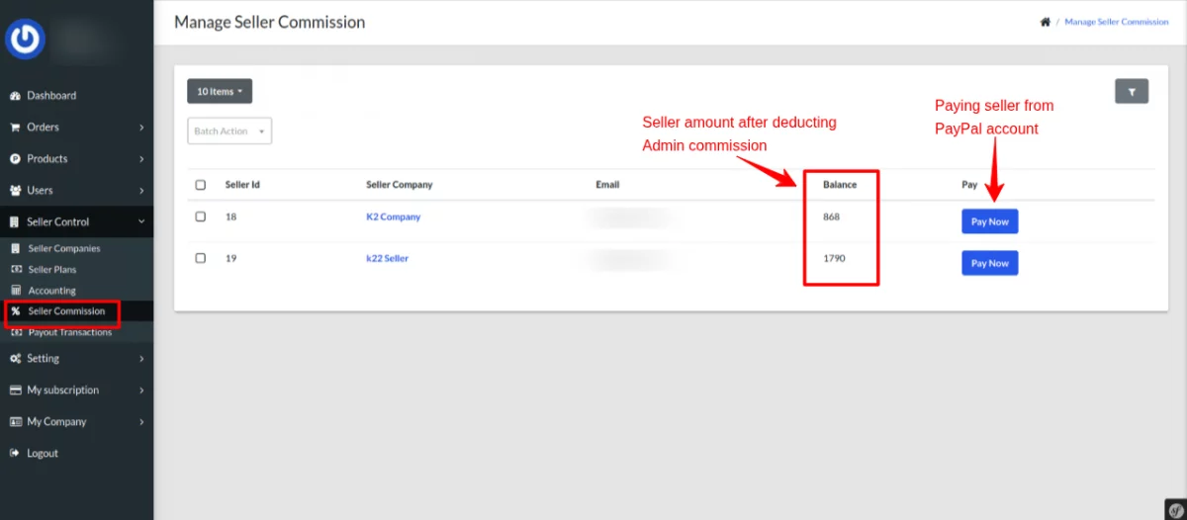The image size is (1187, 520).
Task: Sort by the Balance column header
Action: [840, 185]
